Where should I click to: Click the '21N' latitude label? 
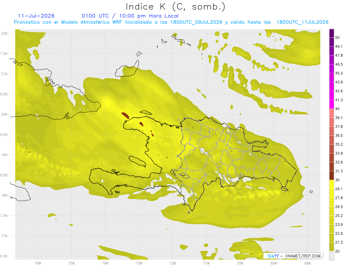(5, 74)
